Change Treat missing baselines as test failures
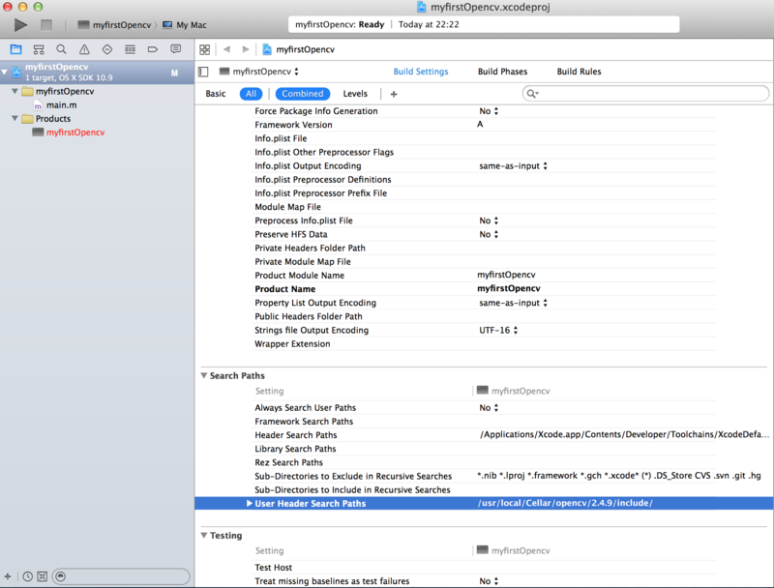 [x=489, y=581]
